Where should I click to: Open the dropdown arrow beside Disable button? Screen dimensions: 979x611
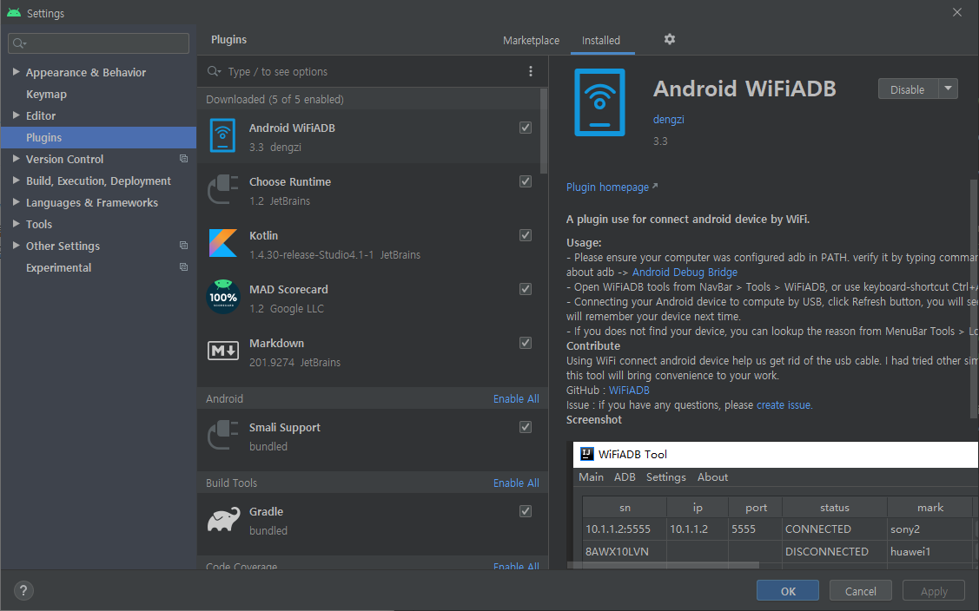(948, 89)
